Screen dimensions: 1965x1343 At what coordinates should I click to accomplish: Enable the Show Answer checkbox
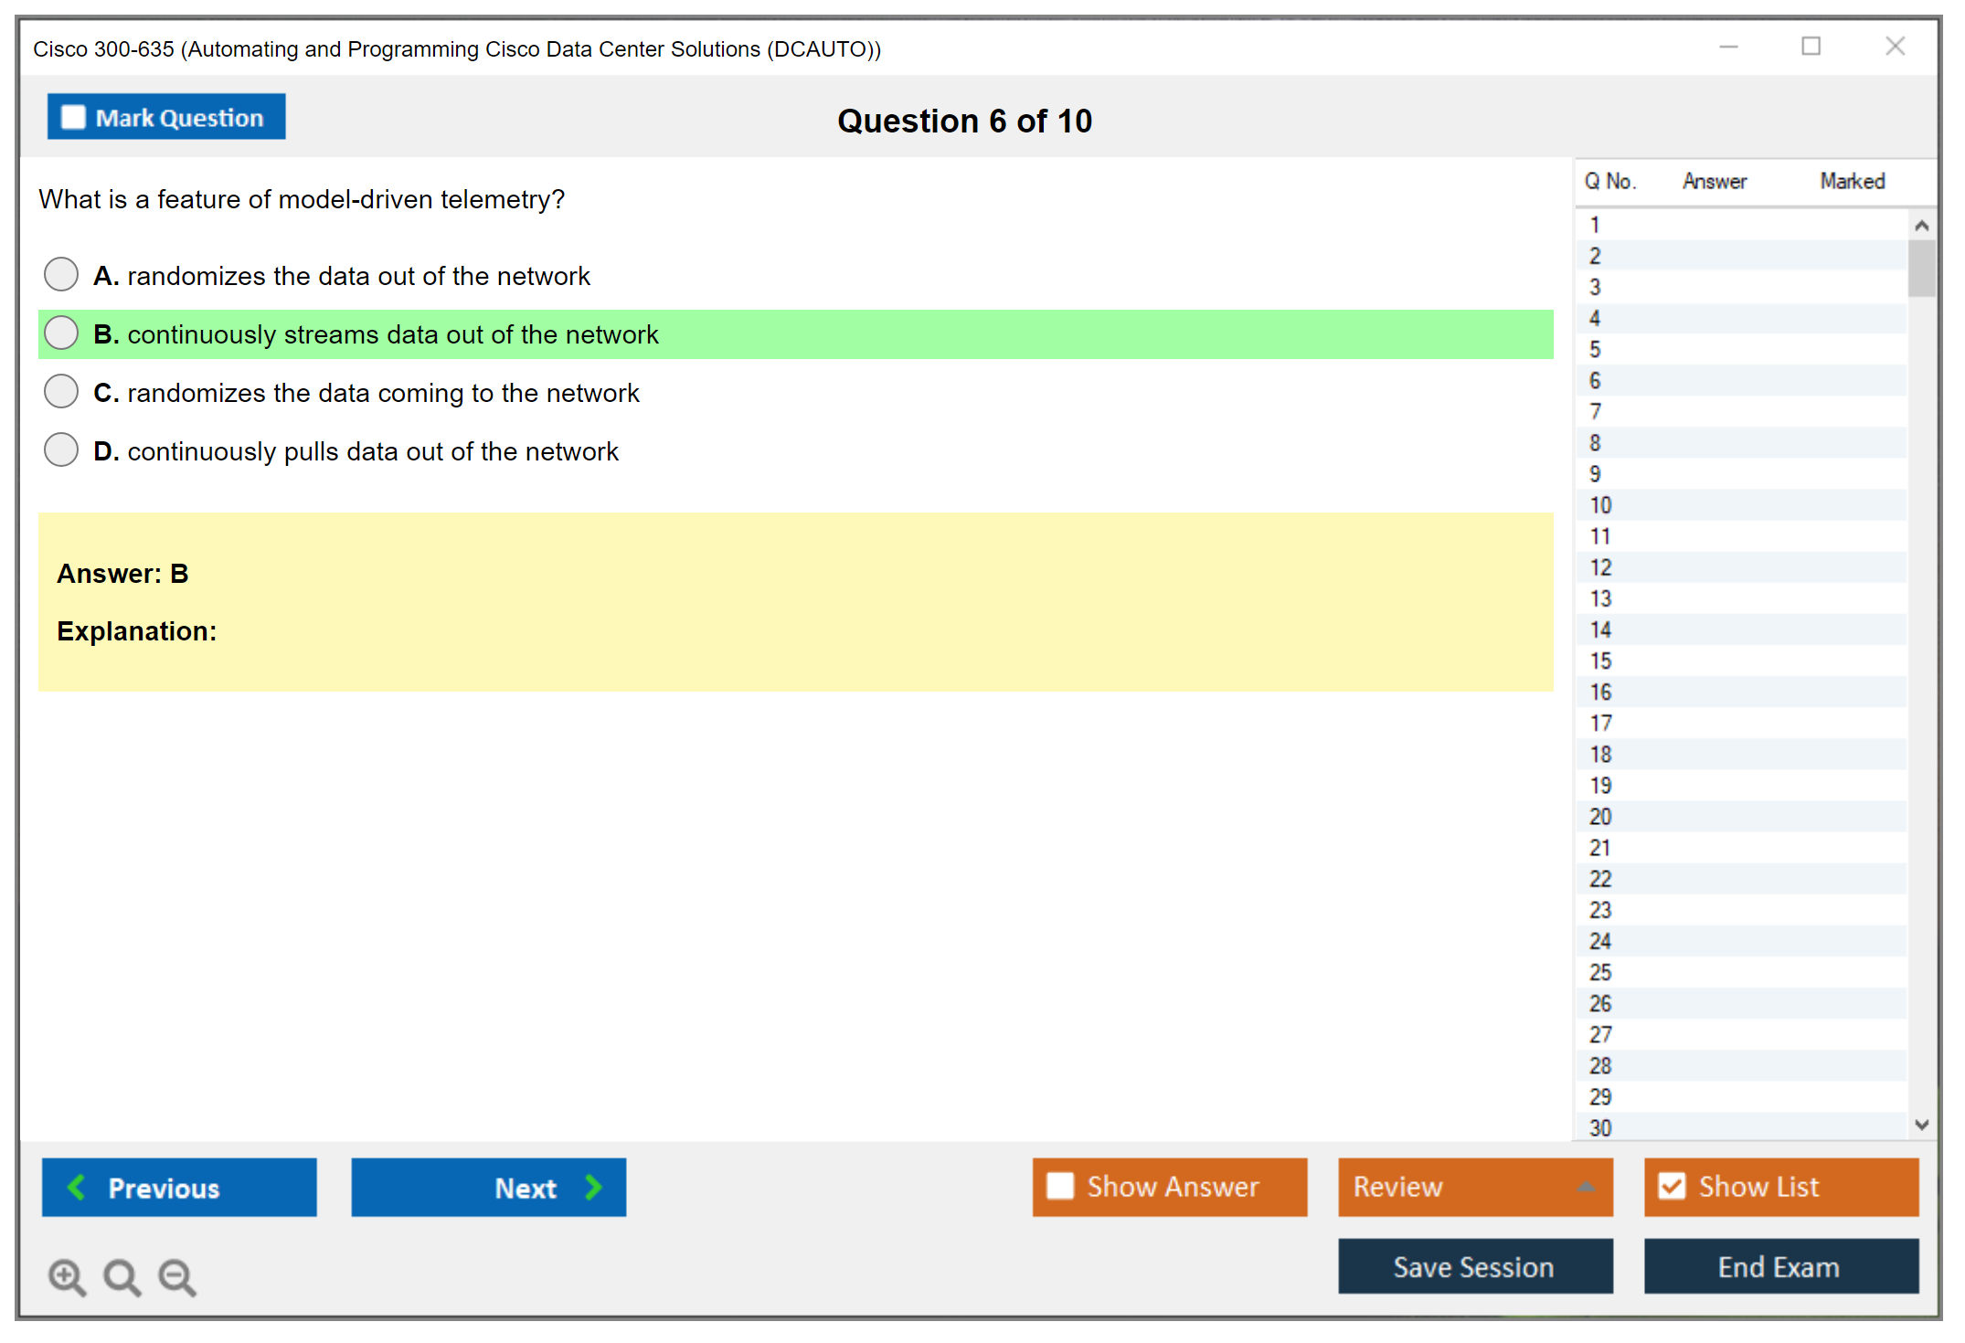tap(1060, 1186)
